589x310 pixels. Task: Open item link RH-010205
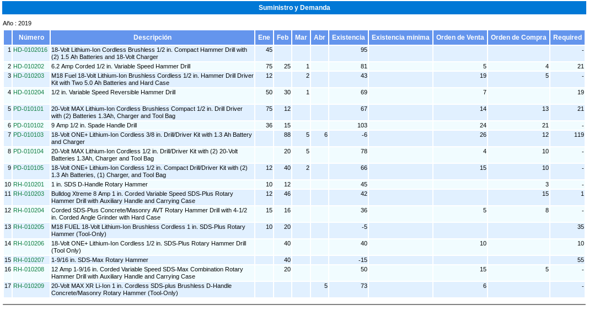[x=29, y=227]
